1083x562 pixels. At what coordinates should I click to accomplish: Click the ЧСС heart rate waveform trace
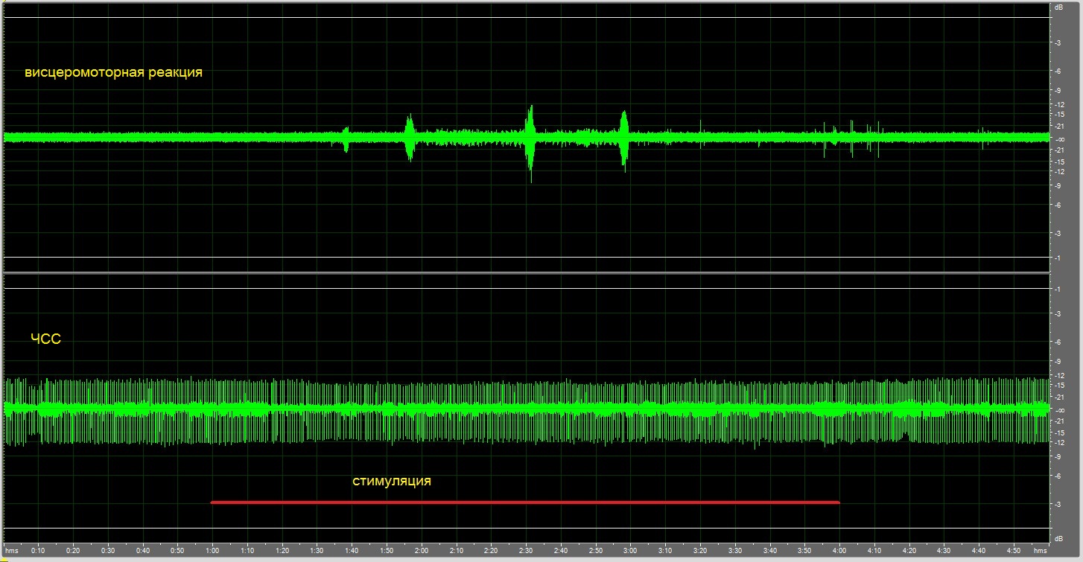[x=525, y=409]
